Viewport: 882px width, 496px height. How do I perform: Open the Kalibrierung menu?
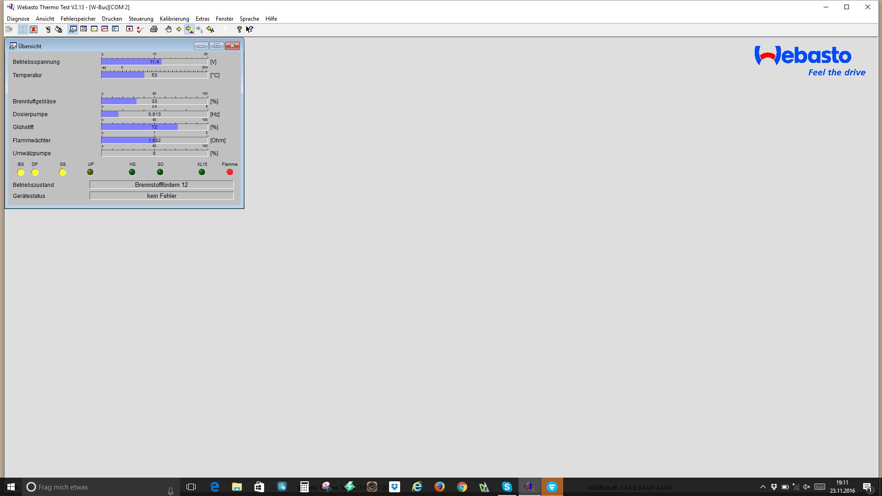tap(174, 19)
